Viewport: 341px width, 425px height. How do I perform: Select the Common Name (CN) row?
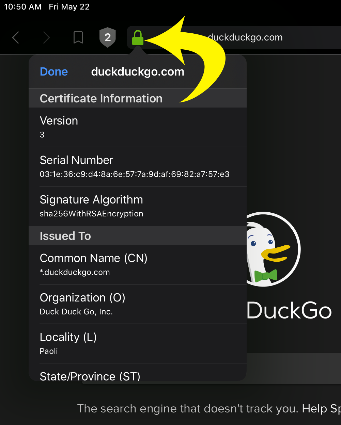(138, 265)
